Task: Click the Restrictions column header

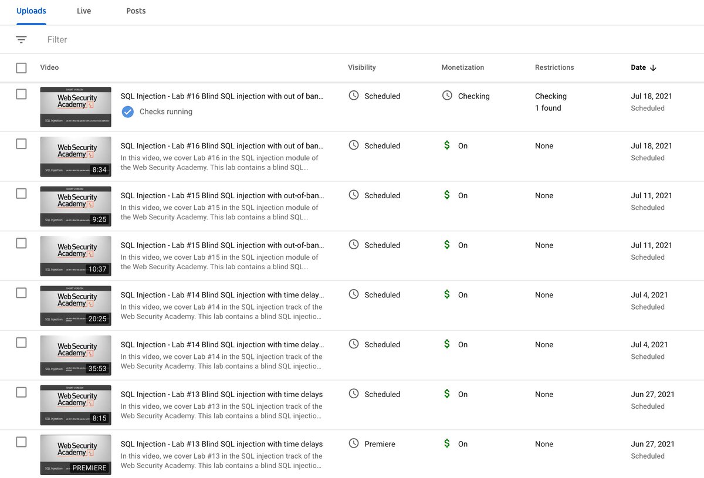Action: [554, 67]
